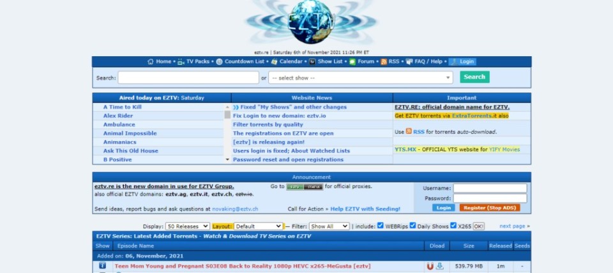Open news Filter torrents by quality

coord(268,124)
